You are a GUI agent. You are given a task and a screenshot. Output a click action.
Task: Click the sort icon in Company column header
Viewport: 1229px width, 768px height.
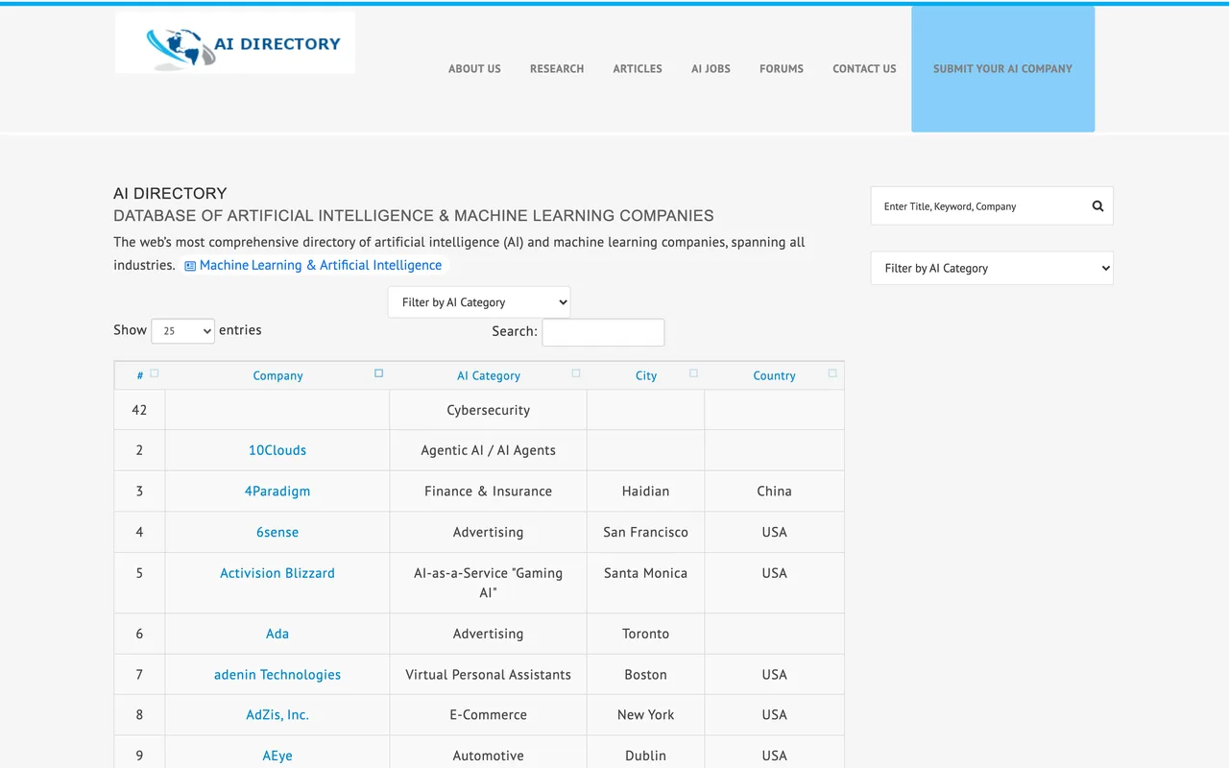pyautogui.click(x=378, y=373)
